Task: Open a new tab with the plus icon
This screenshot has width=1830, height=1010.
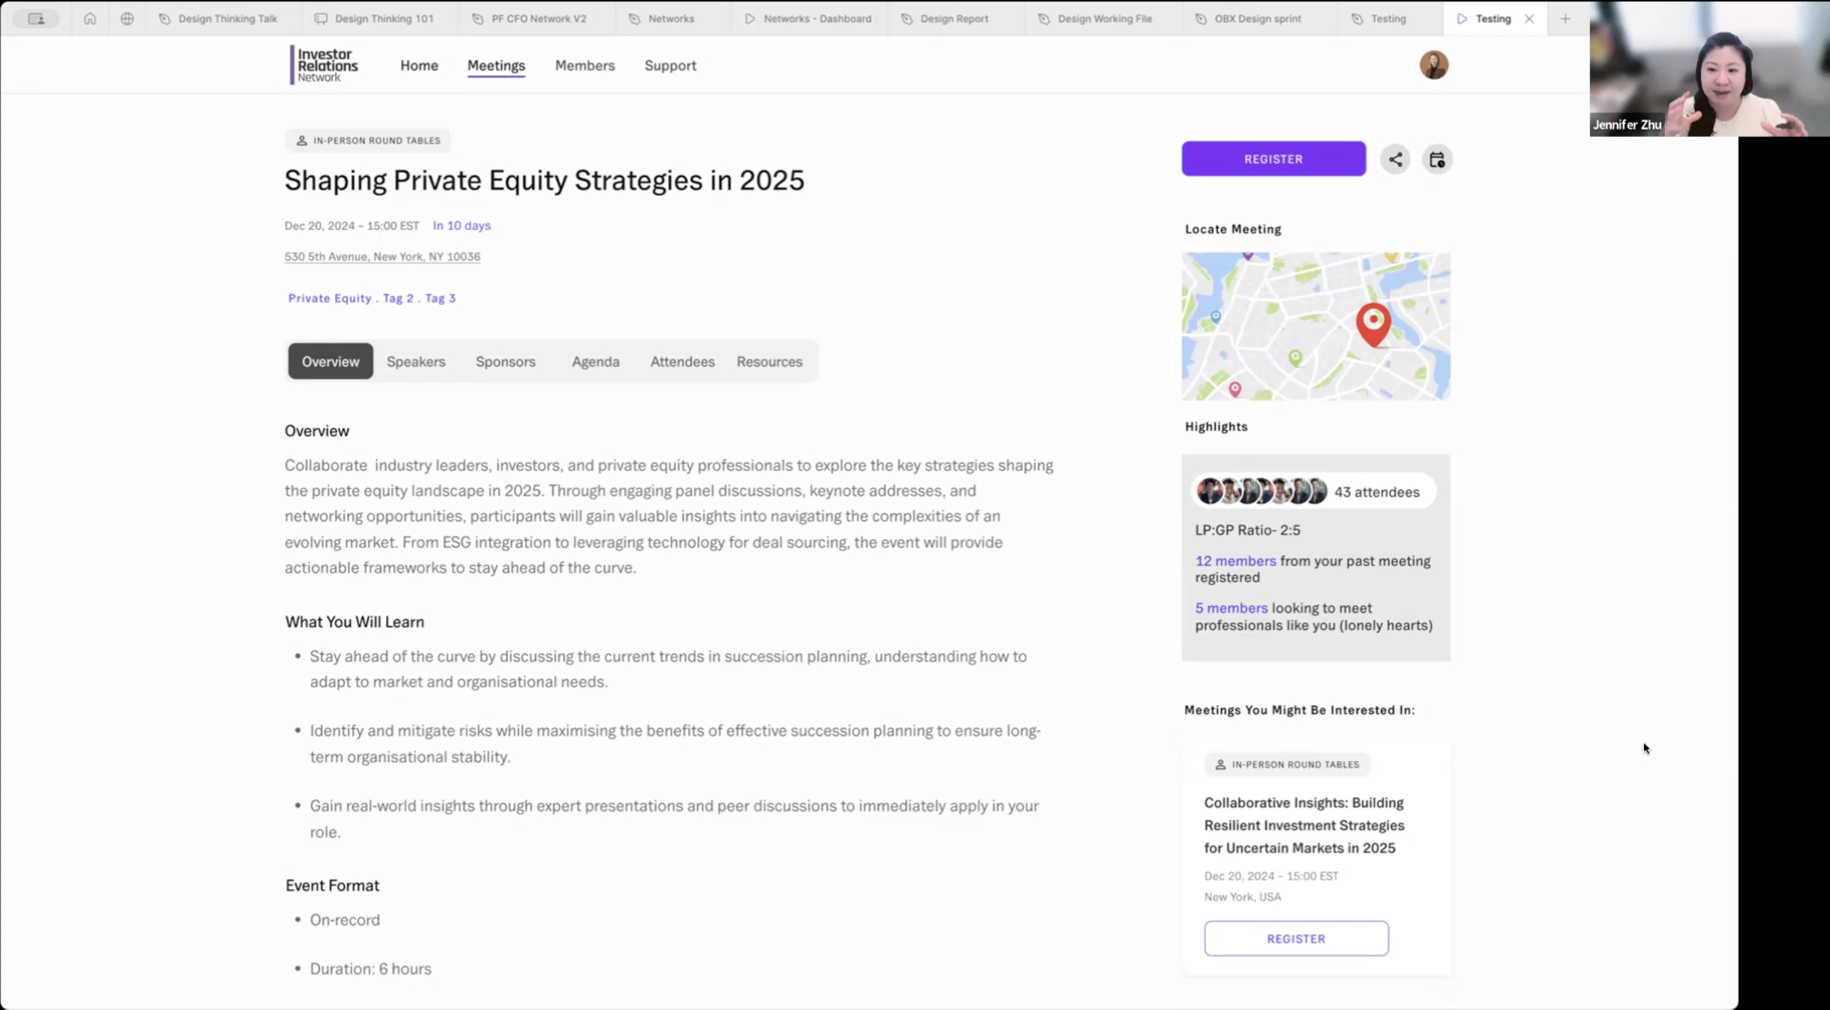Action: [x=1565, y=19]
